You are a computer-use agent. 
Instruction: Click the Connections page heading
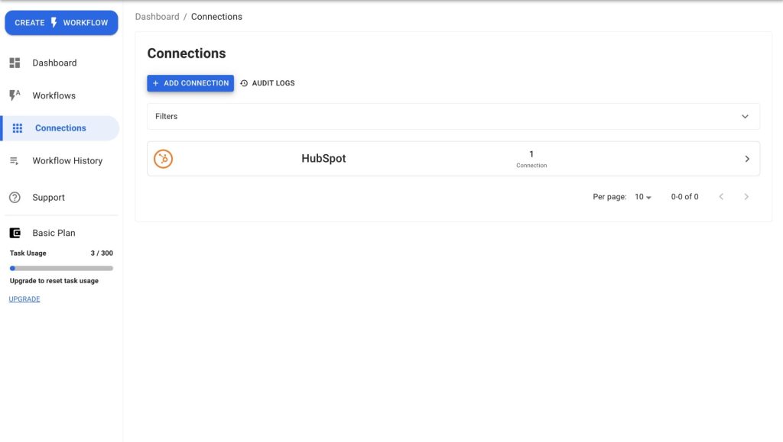tap(187, 53)
